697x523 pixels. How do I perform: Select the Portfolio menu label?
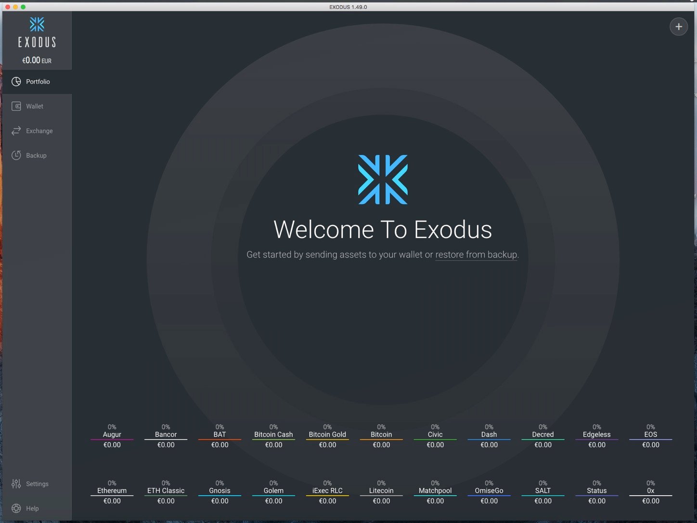[38, 82]
